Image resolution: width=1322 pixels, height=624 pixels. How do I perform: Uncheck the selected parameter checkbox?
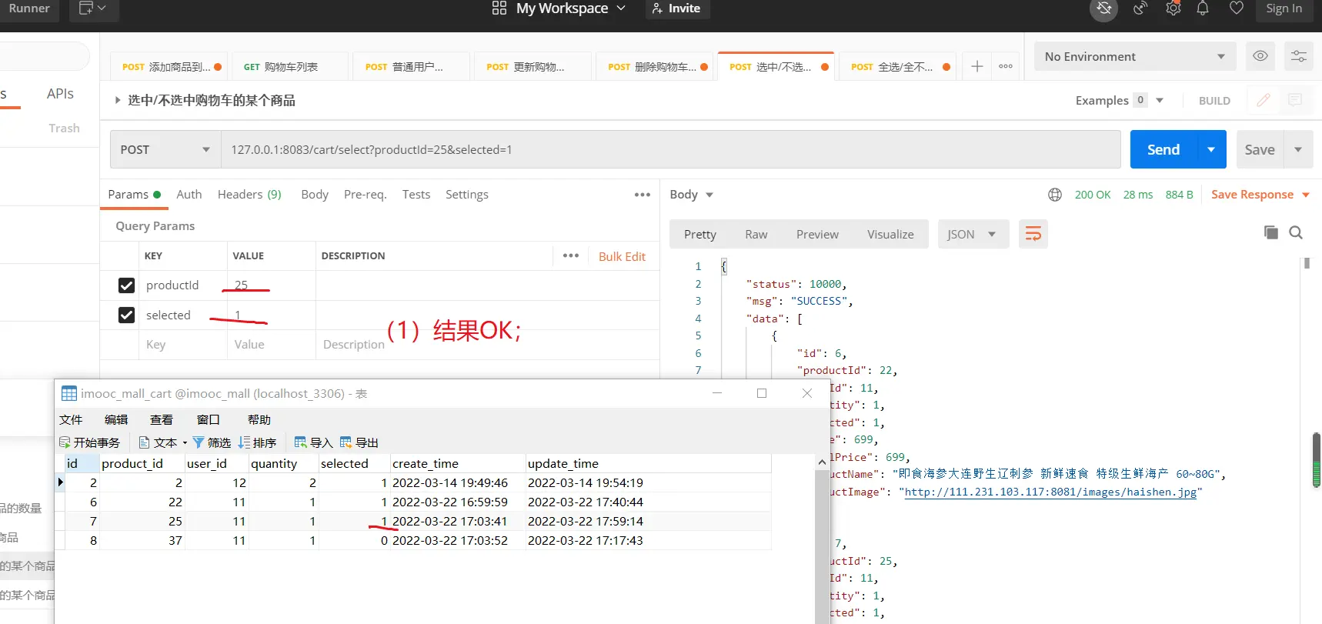(127, 315)
